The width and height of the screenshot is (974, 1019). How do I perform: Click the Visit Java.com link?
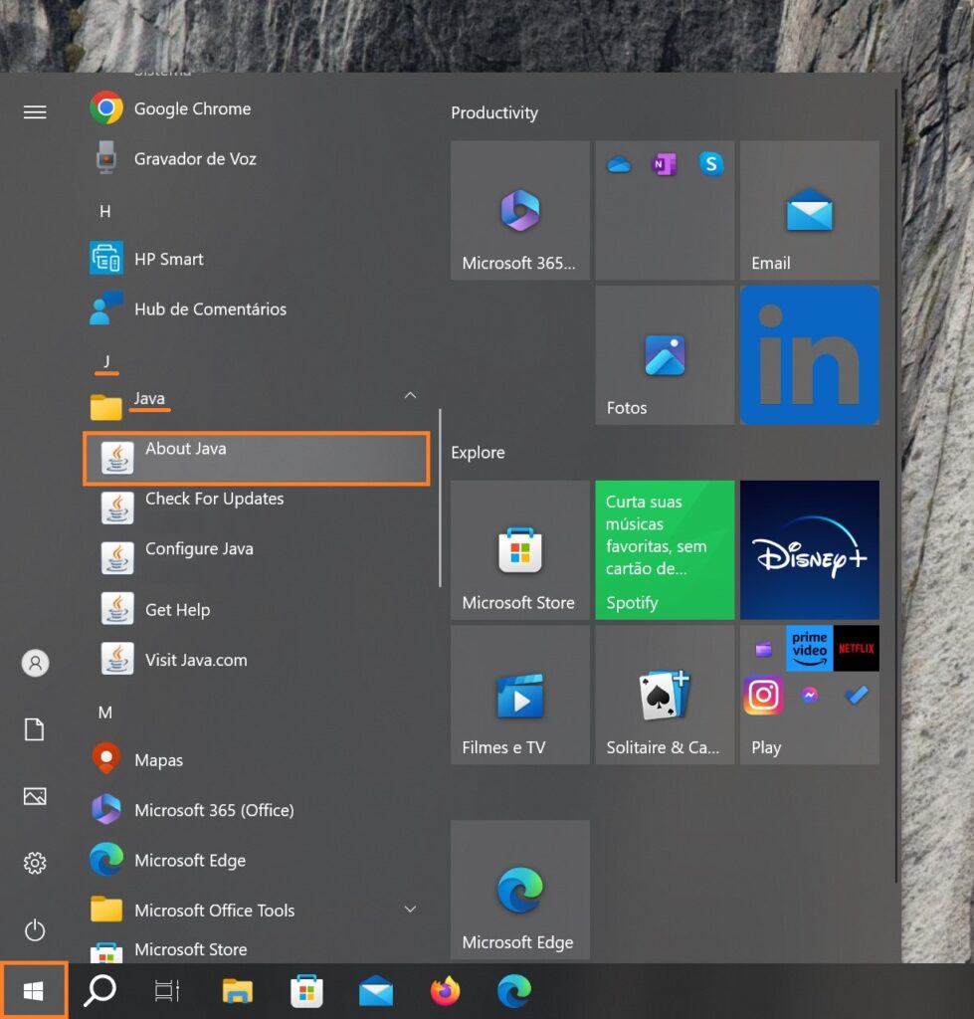point(196,660)
